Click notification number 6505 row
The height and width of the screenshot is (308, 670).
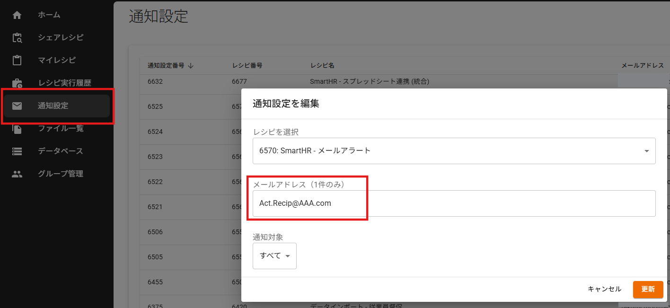(155, 257)
